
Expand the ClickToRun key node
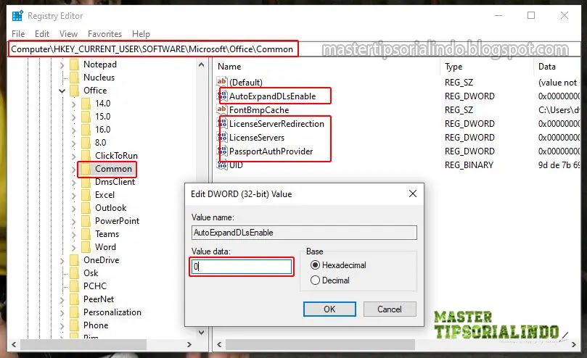pyautogui.click(x=74, y=157)
